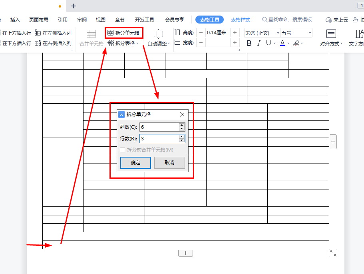Click the width value input field
The width and height of the screenshot is (364, 274).
[218, 43]
